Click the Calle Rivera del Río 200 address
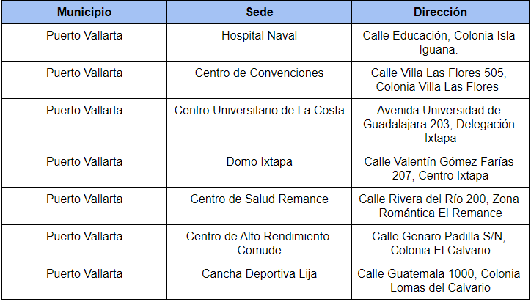Screen dimensions: 531x302 pyautogui.click(x=439, y=206)
